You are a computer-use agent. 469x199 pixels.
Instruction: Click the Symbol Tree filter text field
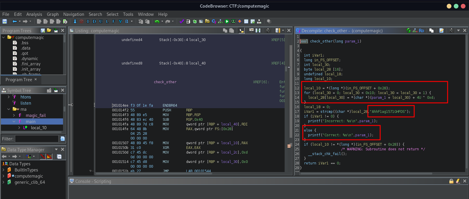37,139
